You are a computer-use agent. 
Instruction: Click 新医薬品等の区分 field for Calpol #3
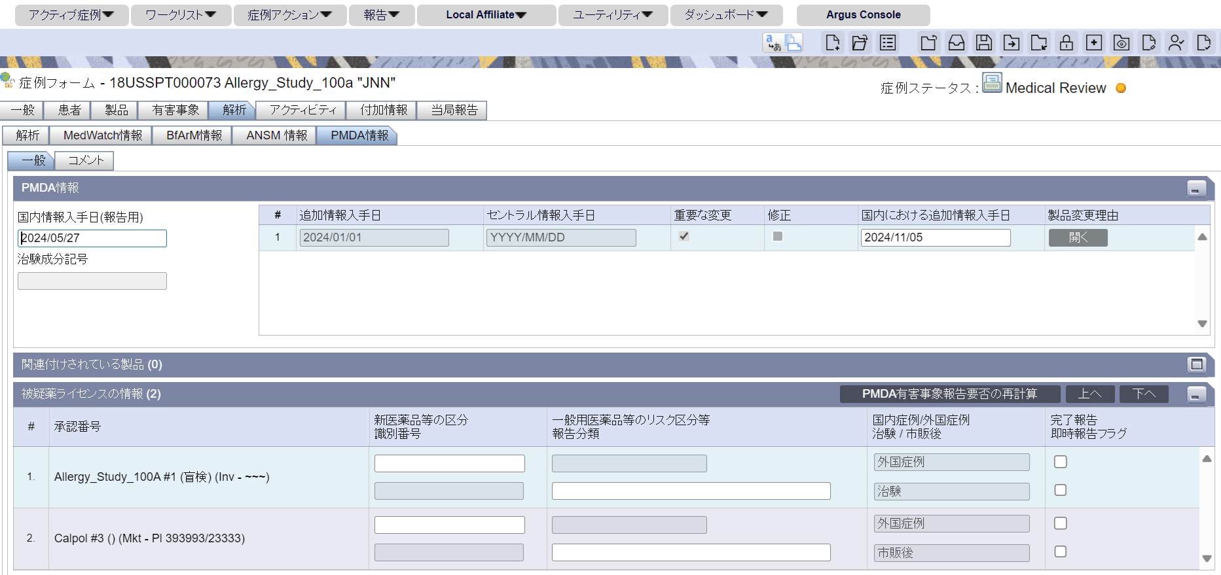[x=450, y=525]
